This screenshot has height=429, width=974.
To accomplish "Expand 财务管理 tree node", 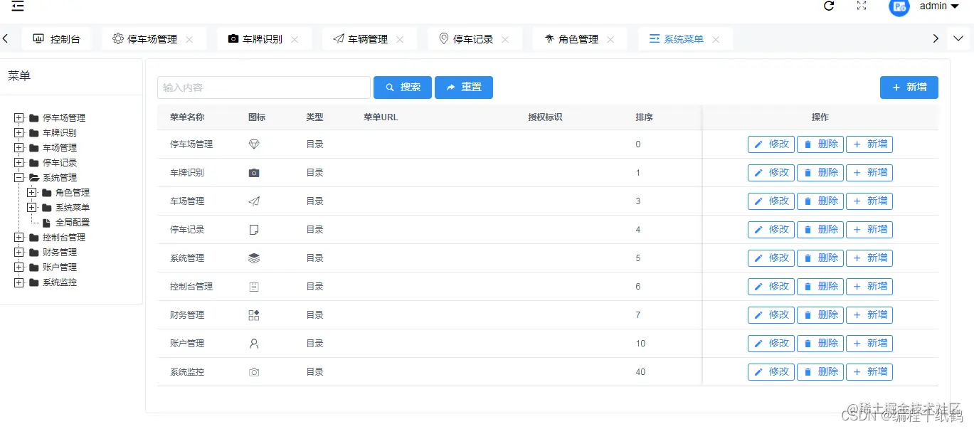I will click(x=19, y=253).
